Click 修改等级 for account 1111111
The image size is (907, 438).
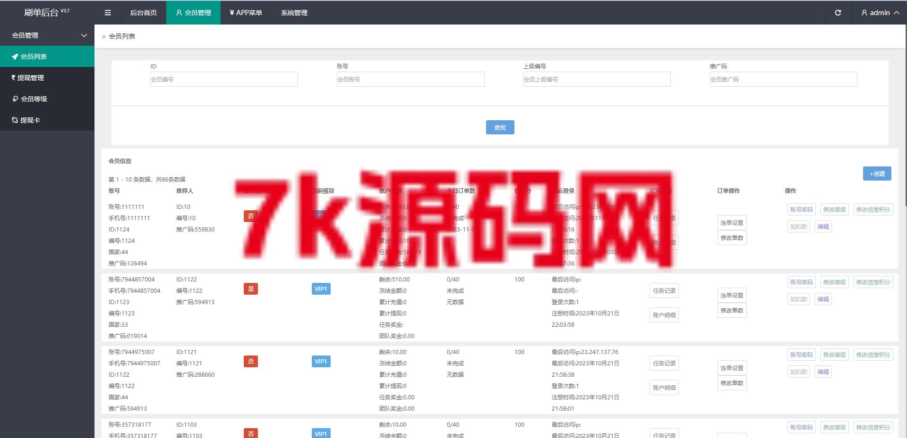tap(835, 209)
